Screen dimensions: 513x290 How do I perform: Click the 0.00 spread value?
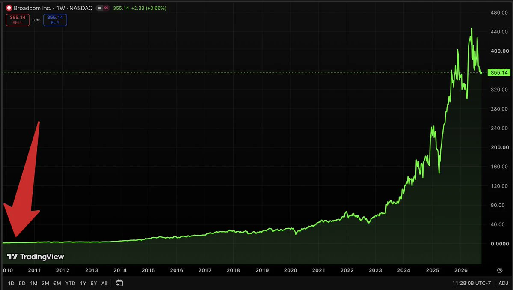(x=36, y=20)
